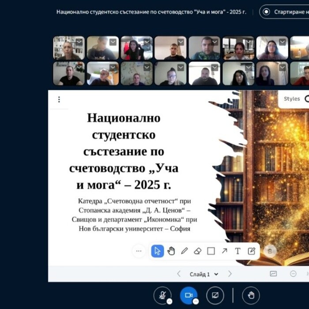Choose the pencil draw tool
The width and height of the screenshot is (309, 309).
click(185, 251)
